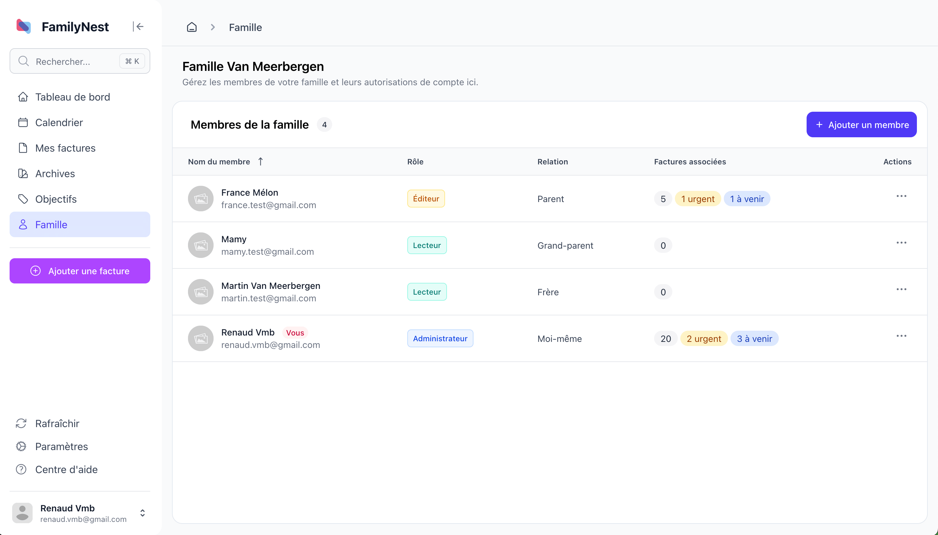
Task: Open actions menu for Renaud Vmb row
Action: (901, 336)
